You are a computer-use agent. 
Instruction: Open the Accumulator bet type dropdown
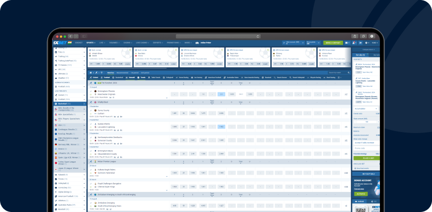366,109
